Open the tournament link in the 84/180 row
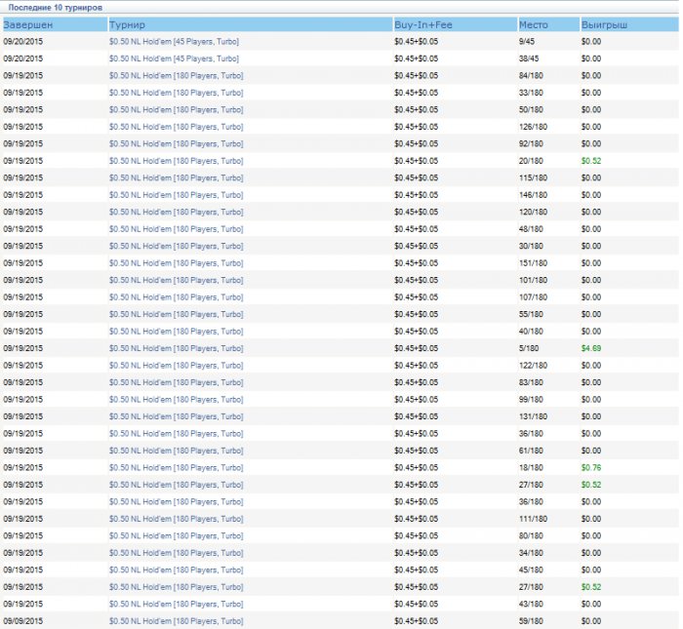Viewport: 683px width, 629px height. pyautogui.click(x=176, y=75)
